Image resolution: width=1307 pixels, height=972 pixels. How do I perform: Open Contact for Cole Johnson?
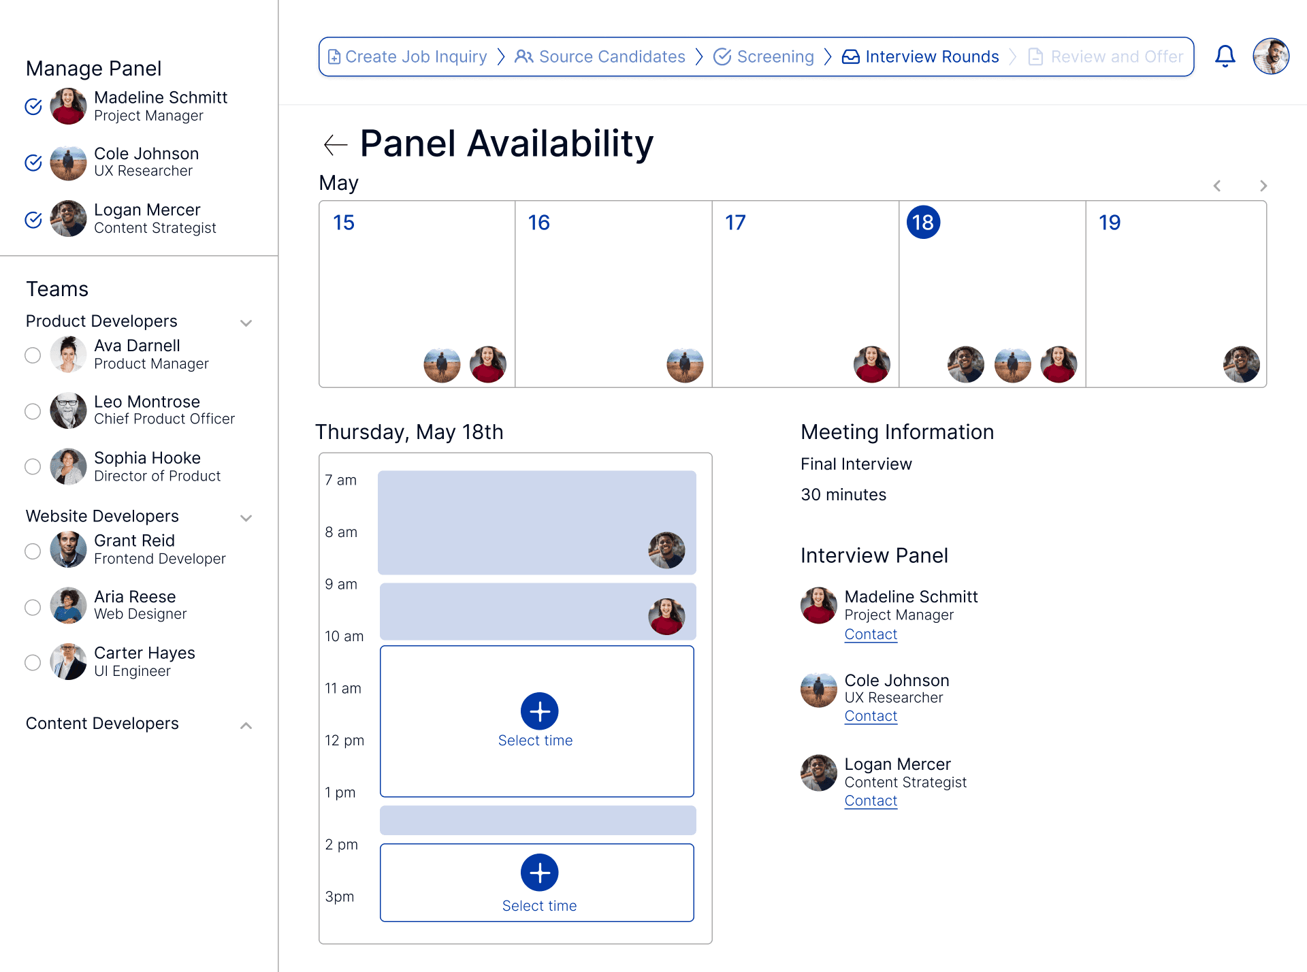pos(871,716)
